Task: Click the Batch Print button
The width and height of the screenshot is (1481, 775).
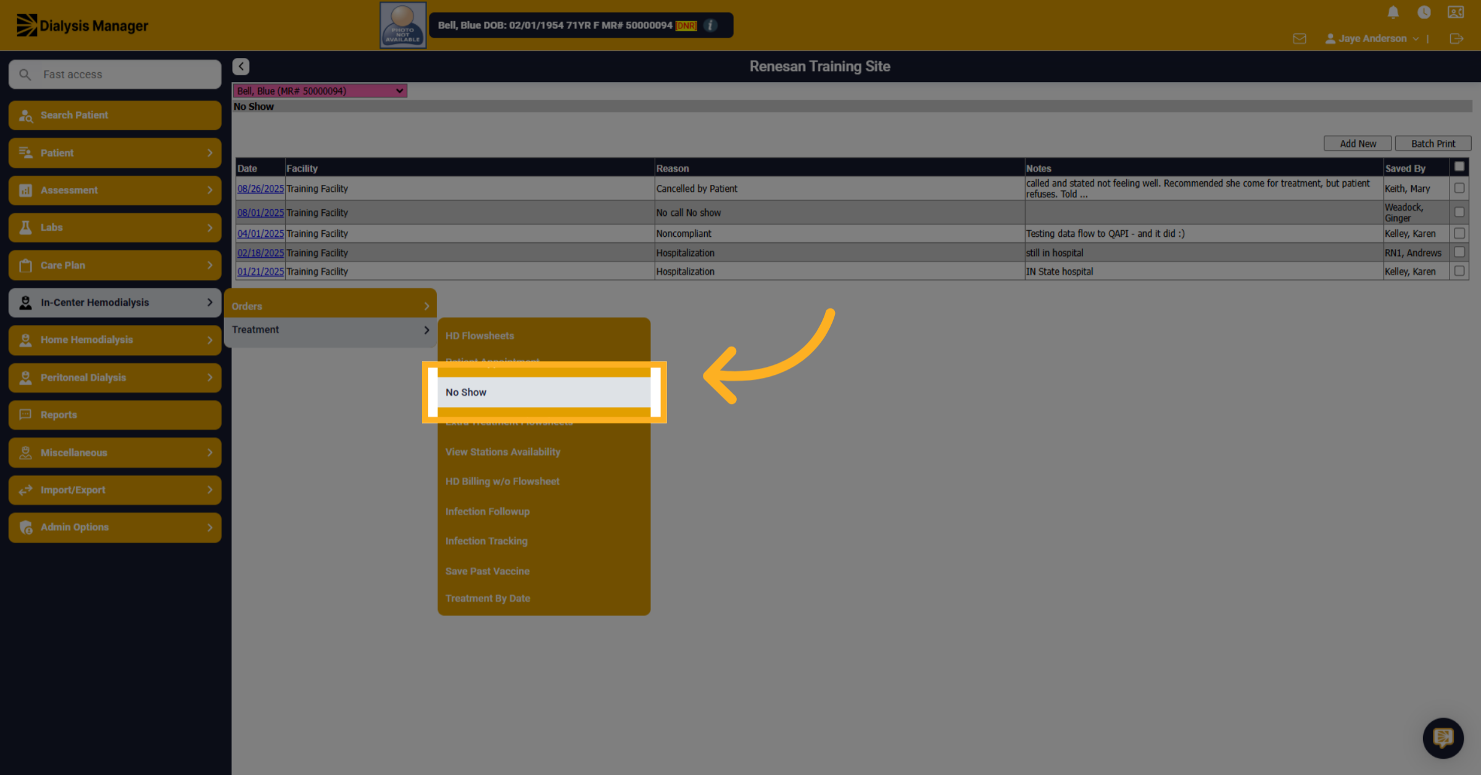Action: coord(1433,144)
